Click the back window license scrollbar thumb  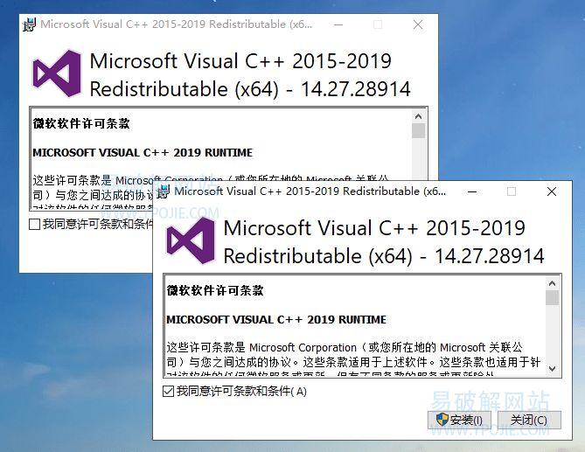point(418,131)
